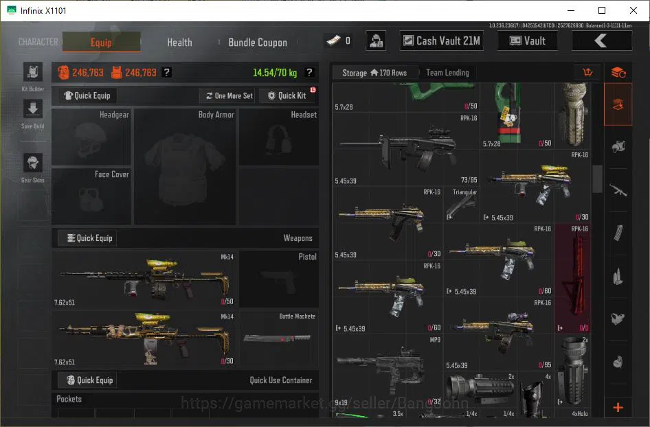Click Quick Equip for Quick Use Container
This screenshot has height=427, width=650.
87,380
